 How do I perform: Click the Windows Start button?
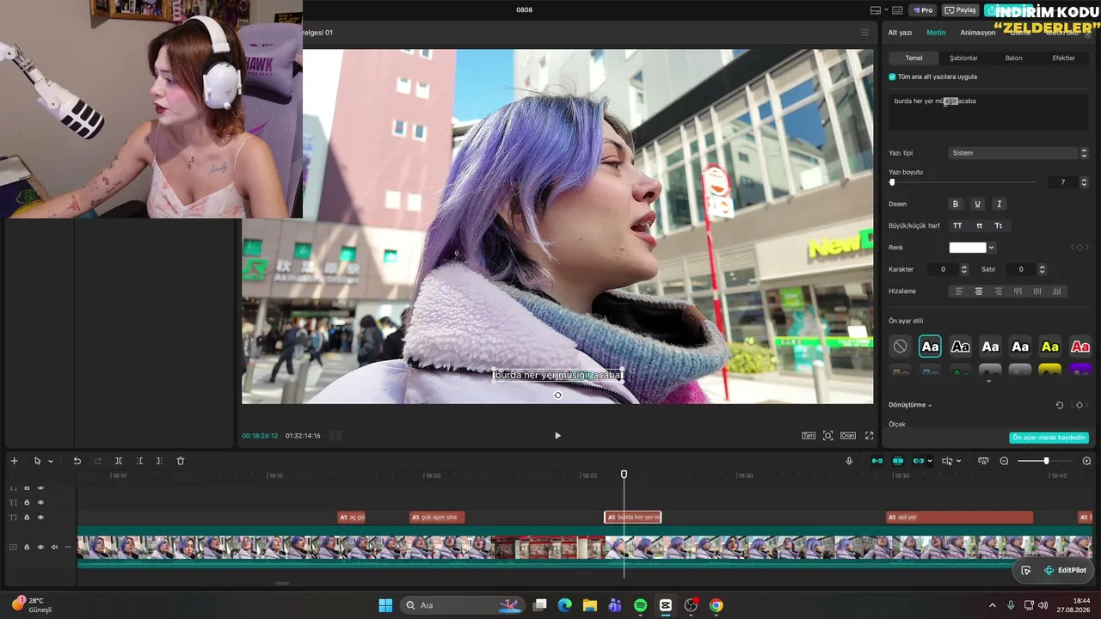click(385, 605)
